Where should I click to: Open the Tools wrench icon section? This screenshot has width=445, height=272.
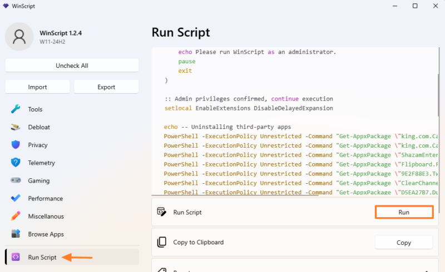[x=16, y=109]
